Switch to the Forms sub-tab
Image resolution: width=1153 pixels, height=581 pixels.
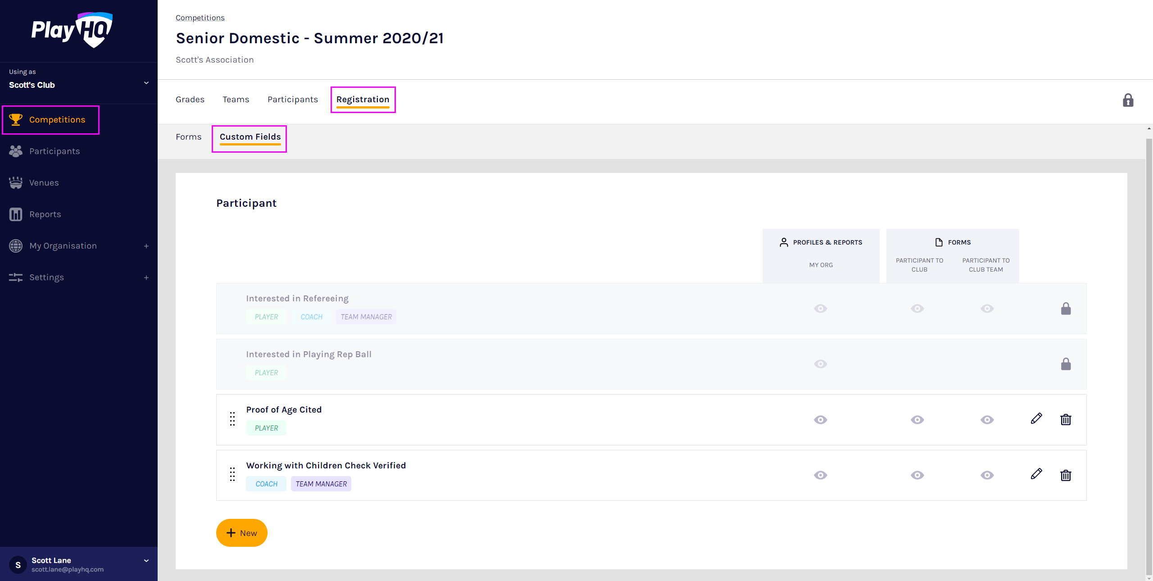188,137
